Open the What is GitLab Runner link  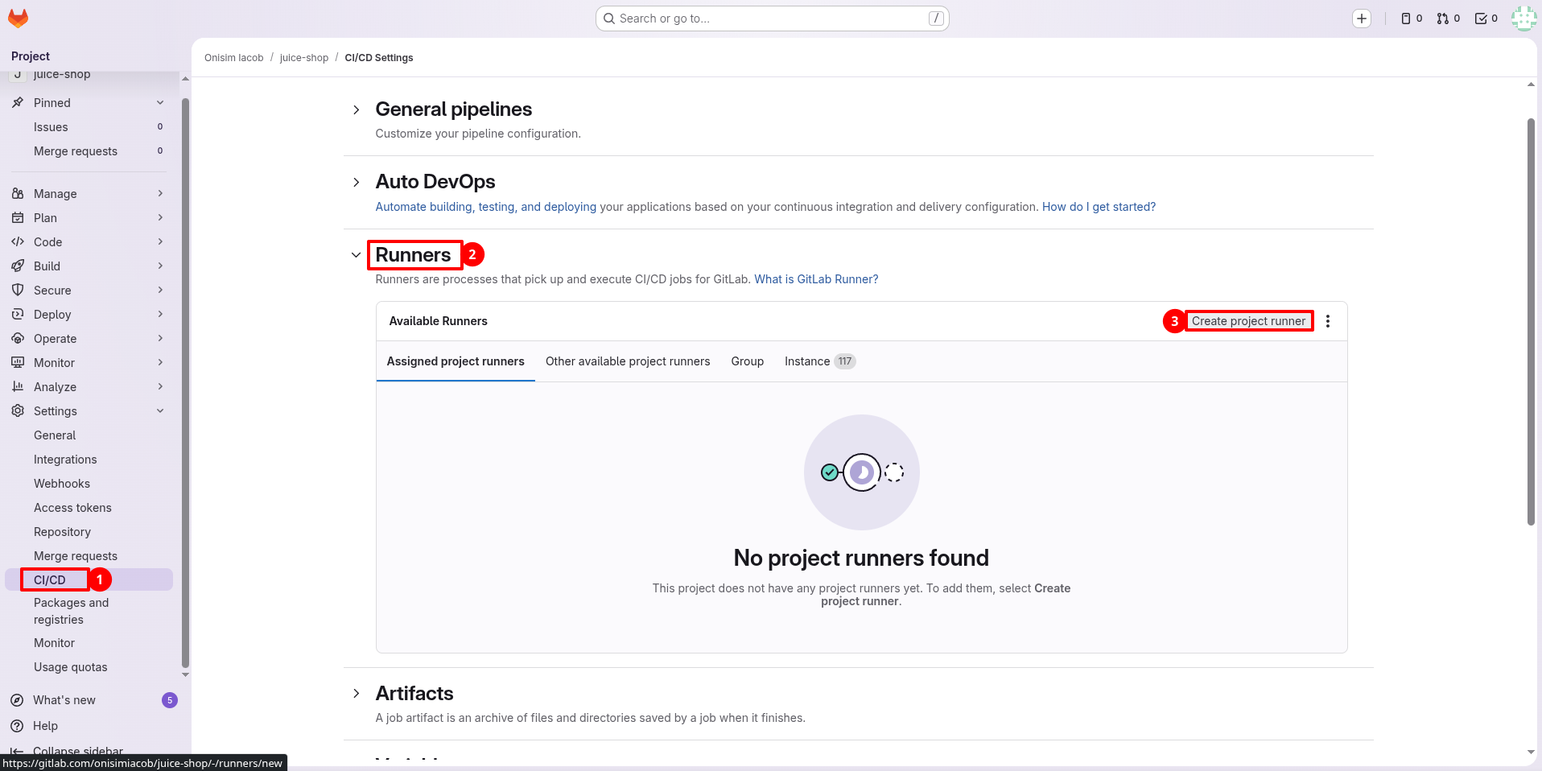pos(816,279)
